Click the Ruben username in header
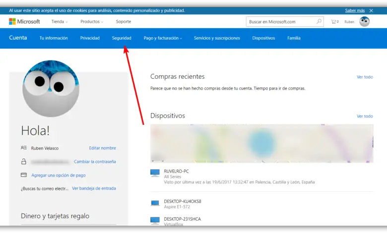The height and width of the screenshot is (233, 387). tap(349, 22)
